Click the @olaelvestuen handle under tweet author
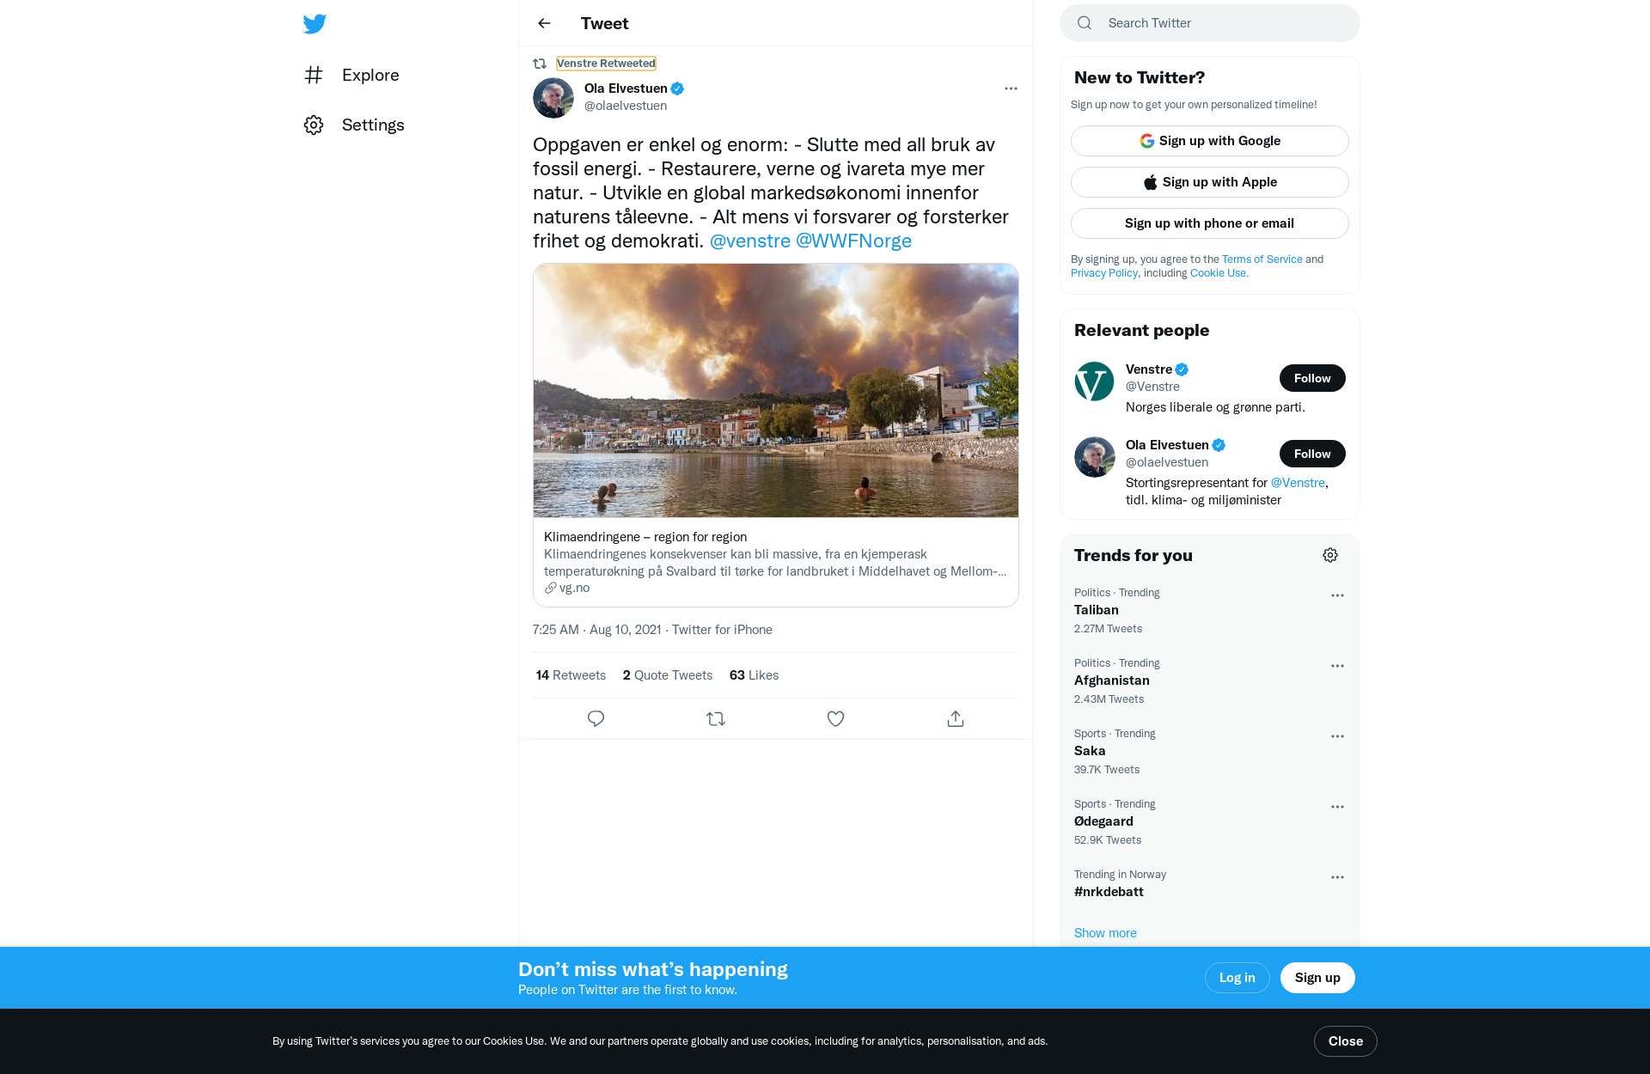 click(626, 106)
